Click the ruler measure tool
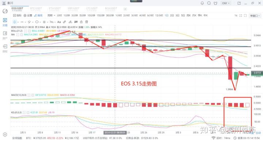 click(x=76, y=22)
